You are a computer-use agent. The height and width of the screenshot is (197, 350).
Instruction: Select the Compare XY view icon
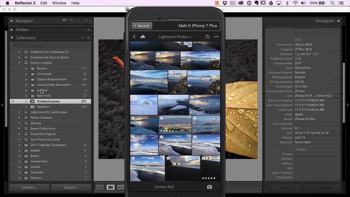coord(121,187)
